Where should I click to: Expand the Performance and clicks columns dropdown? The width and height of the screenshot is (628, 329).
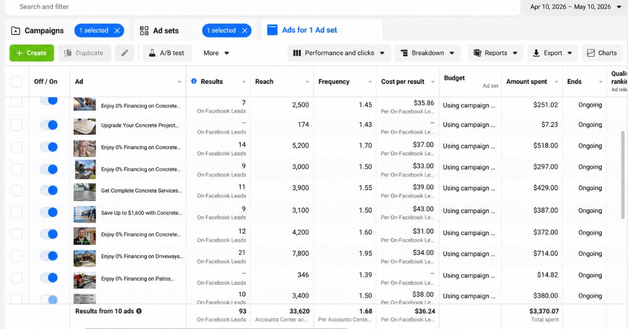coord(339,53)
